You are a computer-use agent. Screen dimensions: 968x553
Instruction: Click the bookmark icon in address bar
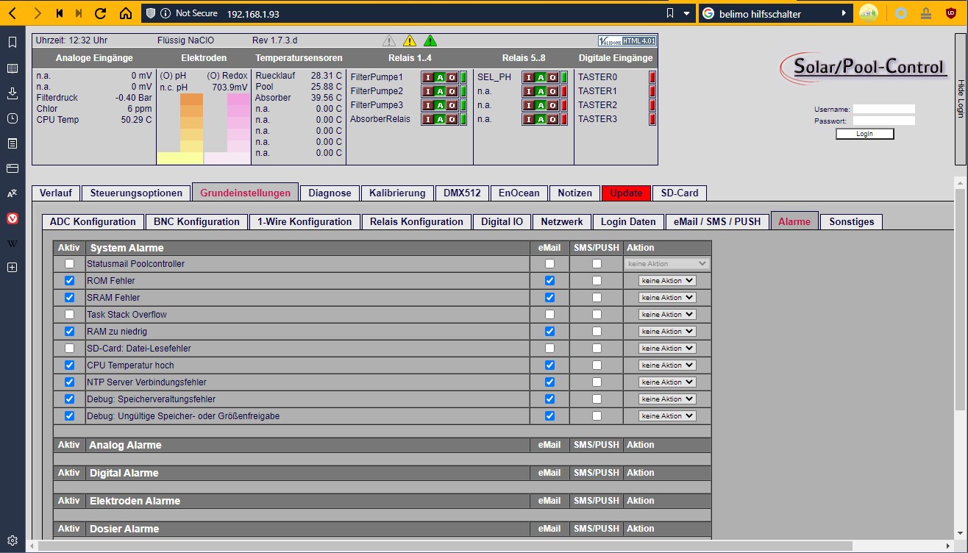pyautogui.click(x=669, y=13)
